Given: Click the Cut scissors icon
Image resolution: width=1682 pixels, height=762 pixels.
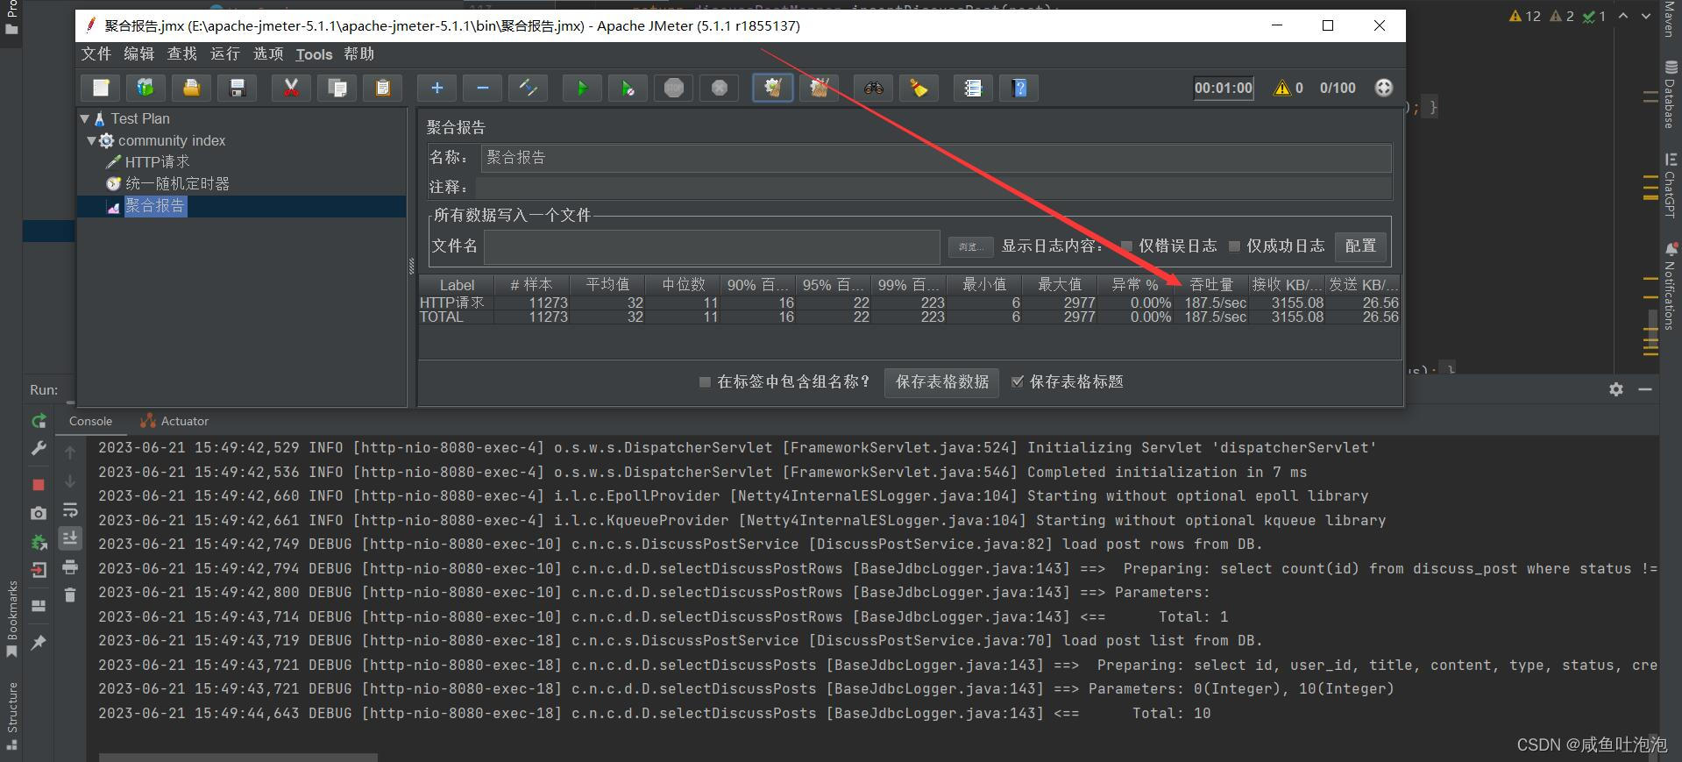Looking at the screenshot, I should [291, 88].
